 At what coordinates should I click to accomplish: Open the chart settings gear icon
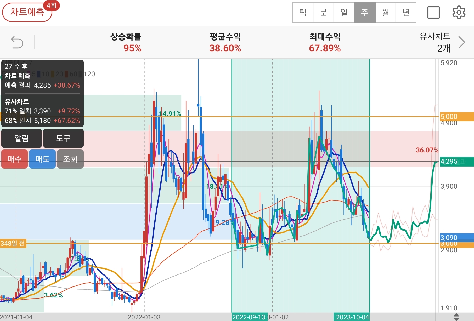(x=459, y=12)
